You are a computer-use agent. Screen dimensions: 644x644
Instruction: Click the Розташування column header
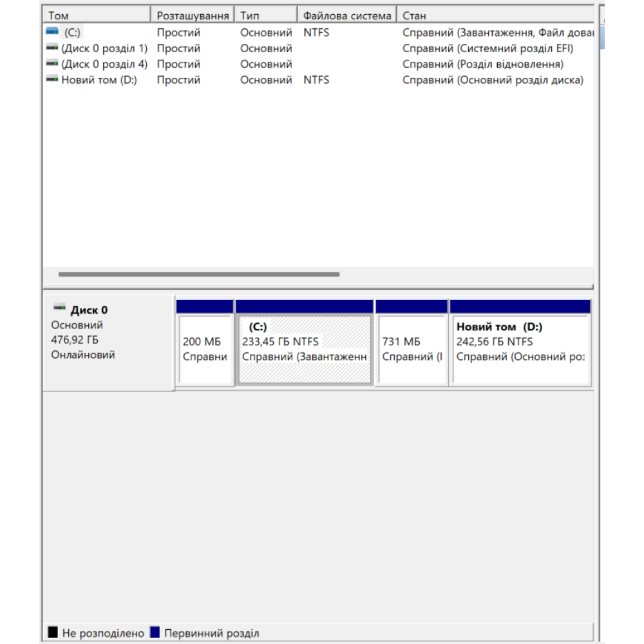(193, 15)
